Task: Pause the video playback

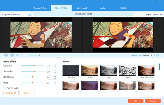Action: [6, 55]
